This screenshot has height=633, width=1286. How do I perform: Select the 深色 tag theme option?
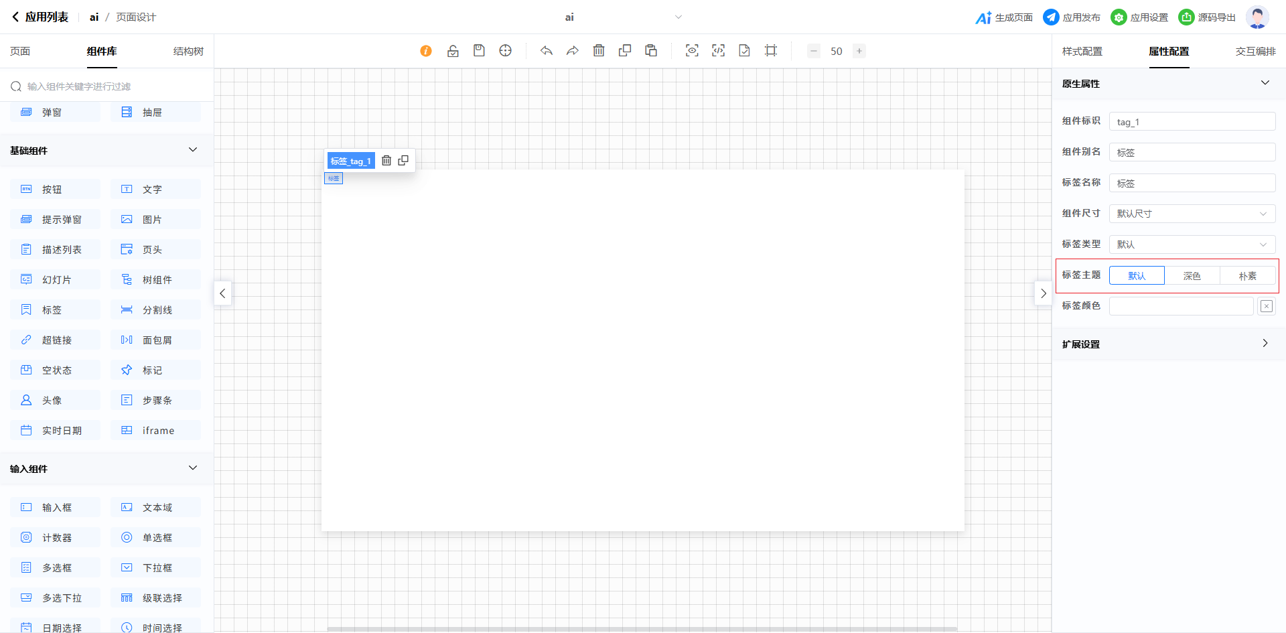1192,276
